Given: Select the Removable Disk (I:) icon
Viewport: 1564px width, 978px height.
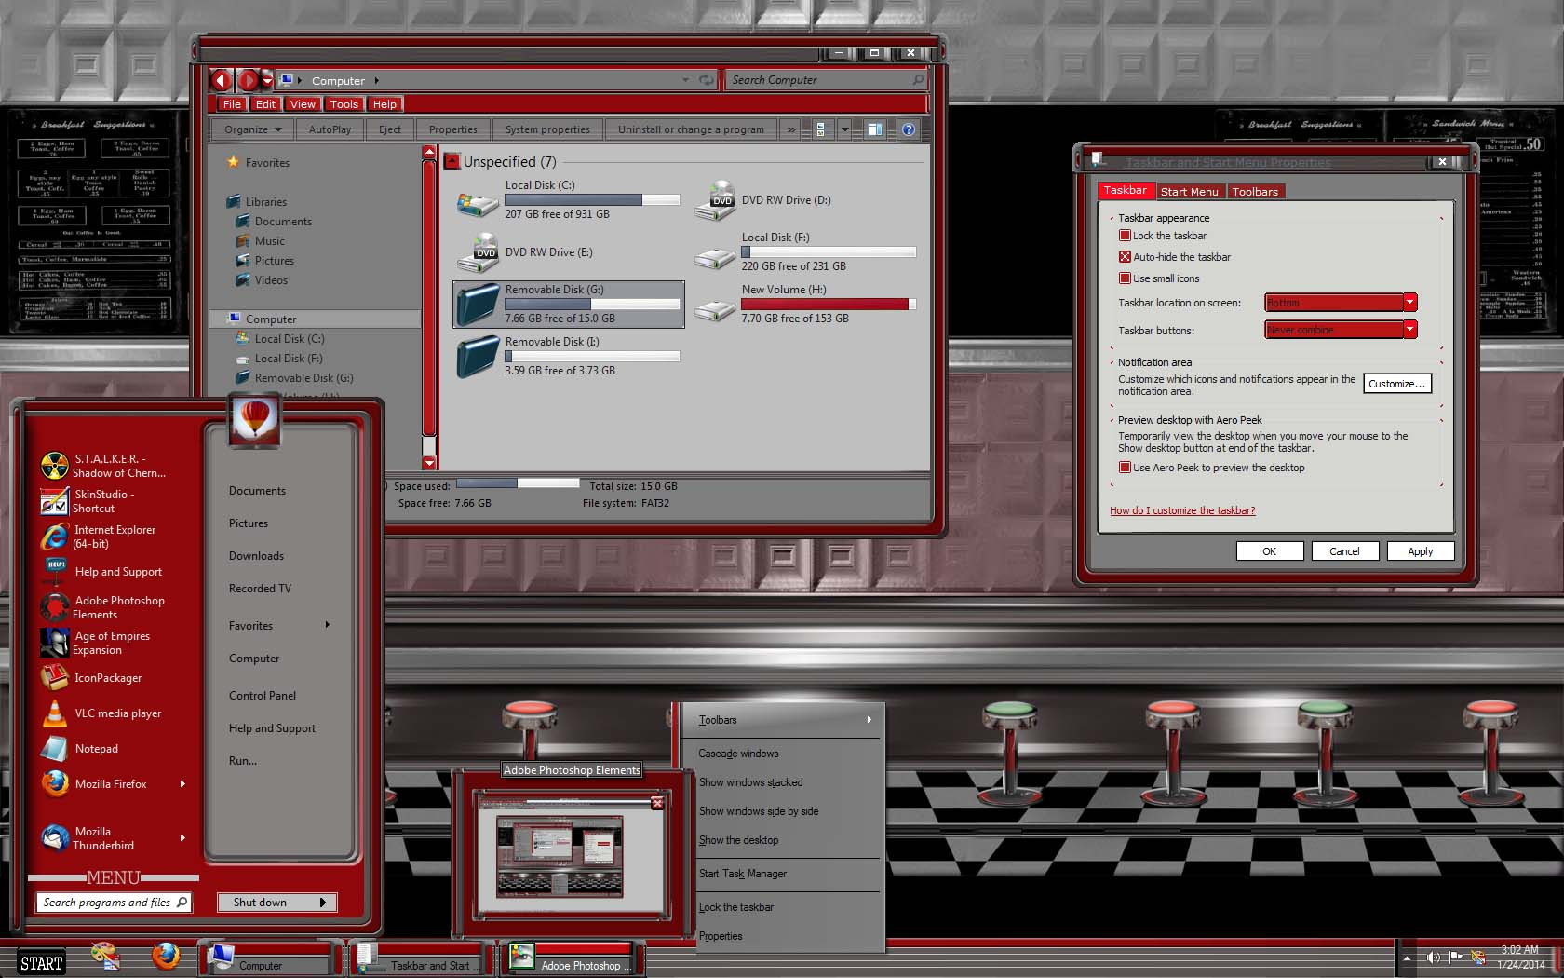Looking at the screenshot, I should (x=477, y=357).
